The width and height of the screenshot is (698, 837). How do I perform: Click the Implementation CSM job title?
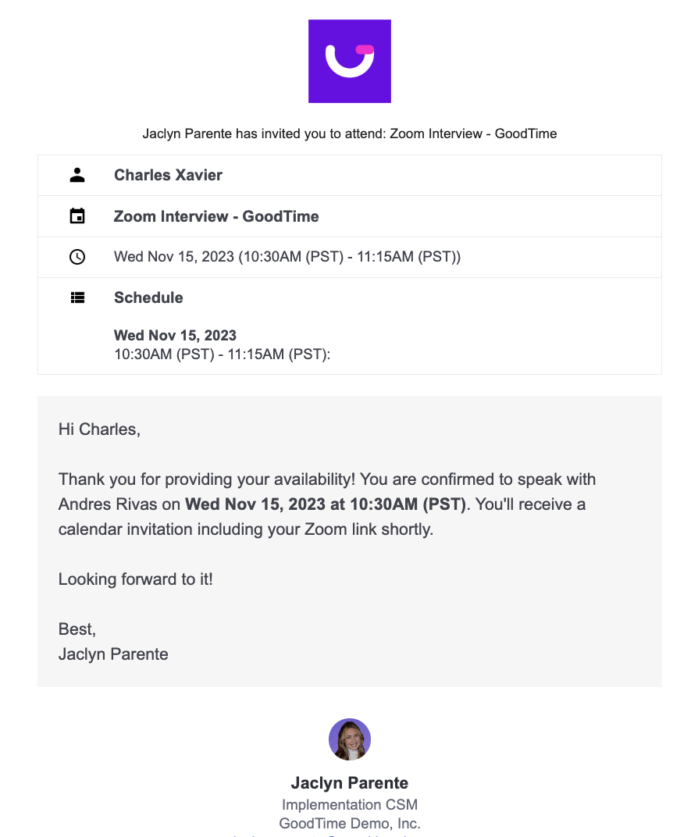point(349,804)
